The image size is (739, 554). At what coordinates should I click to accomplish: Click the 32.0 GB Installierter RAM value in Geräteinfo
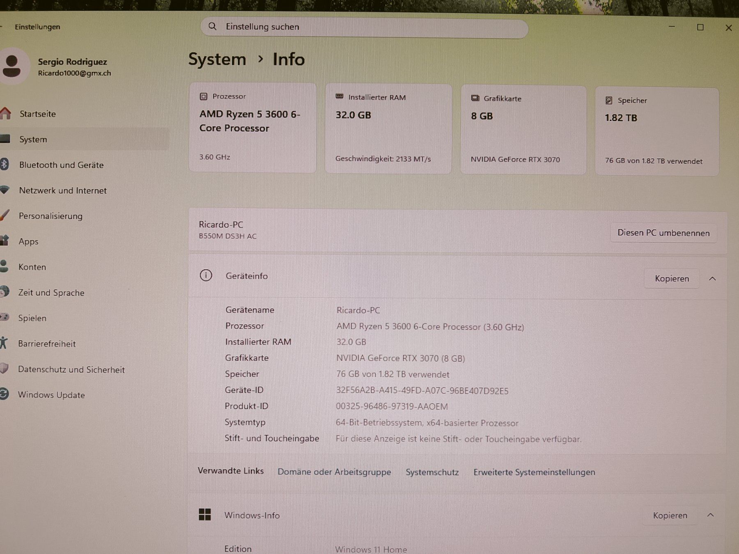[351, 342]
